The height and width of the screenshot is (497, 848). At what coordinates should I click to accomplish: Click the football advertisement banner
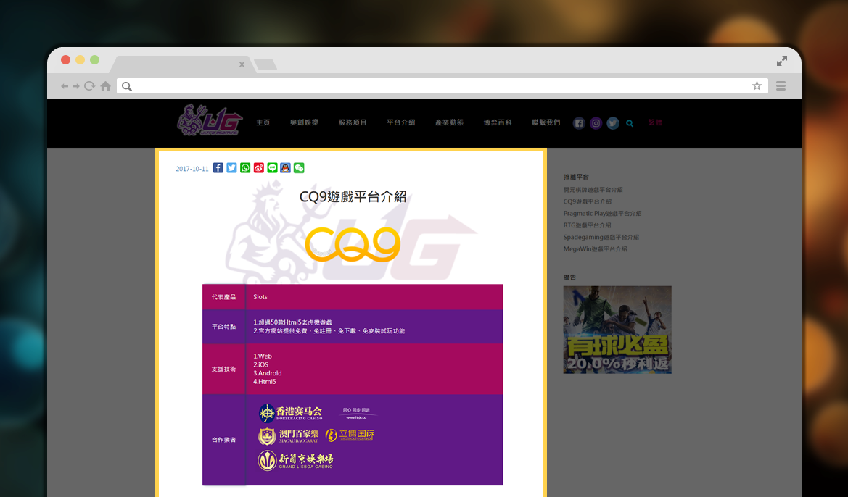point(617,330)
